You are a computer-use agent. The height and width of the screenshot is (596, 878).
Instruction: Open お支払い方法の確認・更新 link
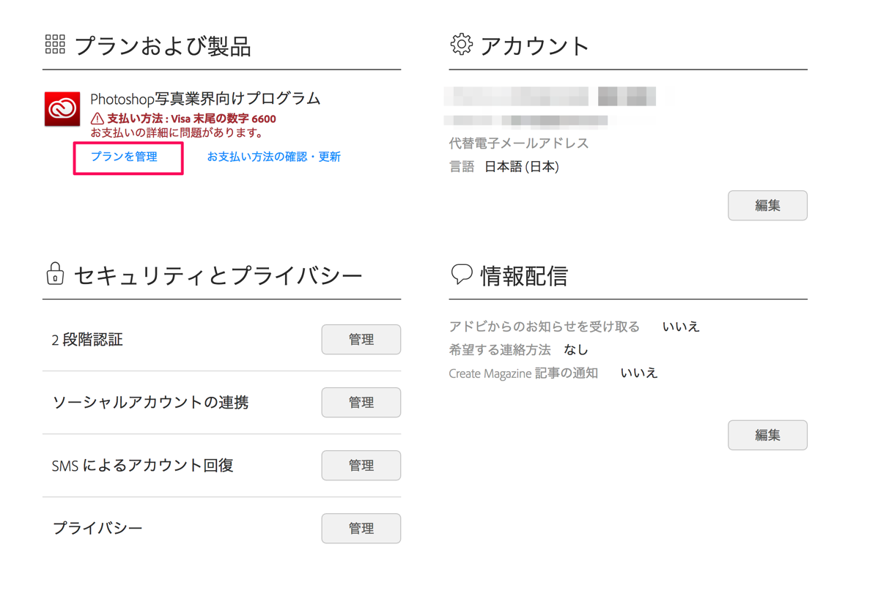tap(273, 157)
